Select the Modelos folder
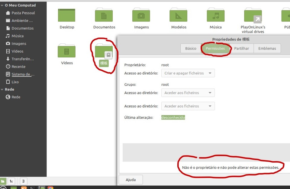This screenshot has height=189, width=290. (x=179, y=16)
